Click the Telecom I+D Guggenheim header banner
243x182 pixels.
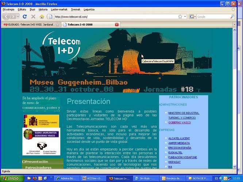point(117,61)
